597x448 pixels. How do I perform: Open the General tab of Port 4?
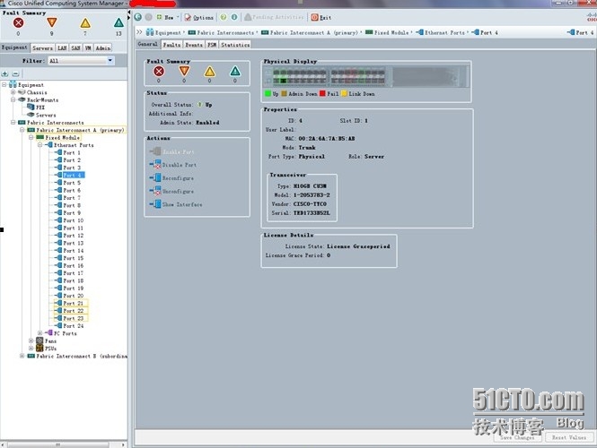[x=148, y=44]
